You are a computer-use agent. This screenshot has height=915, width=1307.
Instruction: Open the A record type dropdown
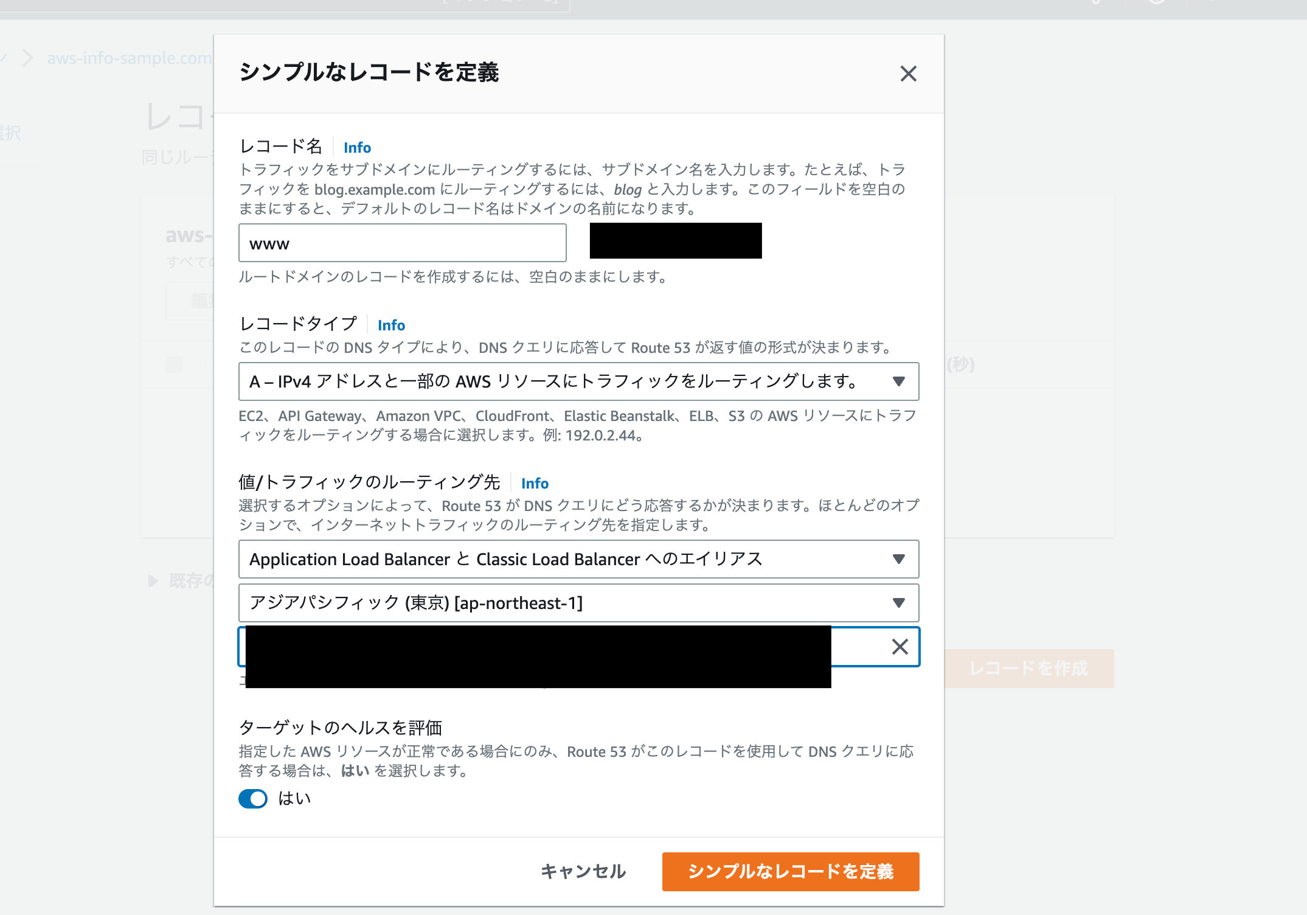coord(578,382)
